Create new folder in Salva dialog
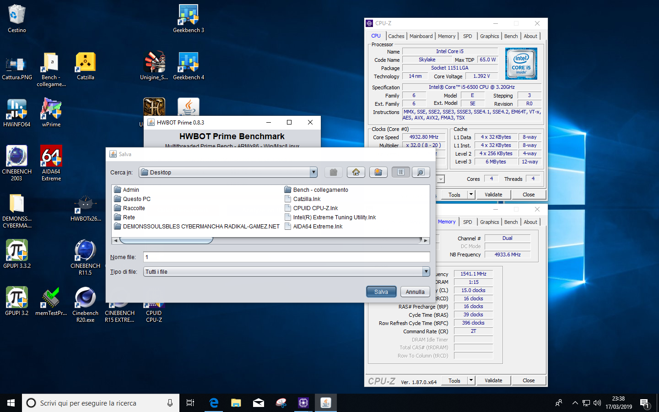The height and width of the screenshot is (412, 659). point(378,172)
